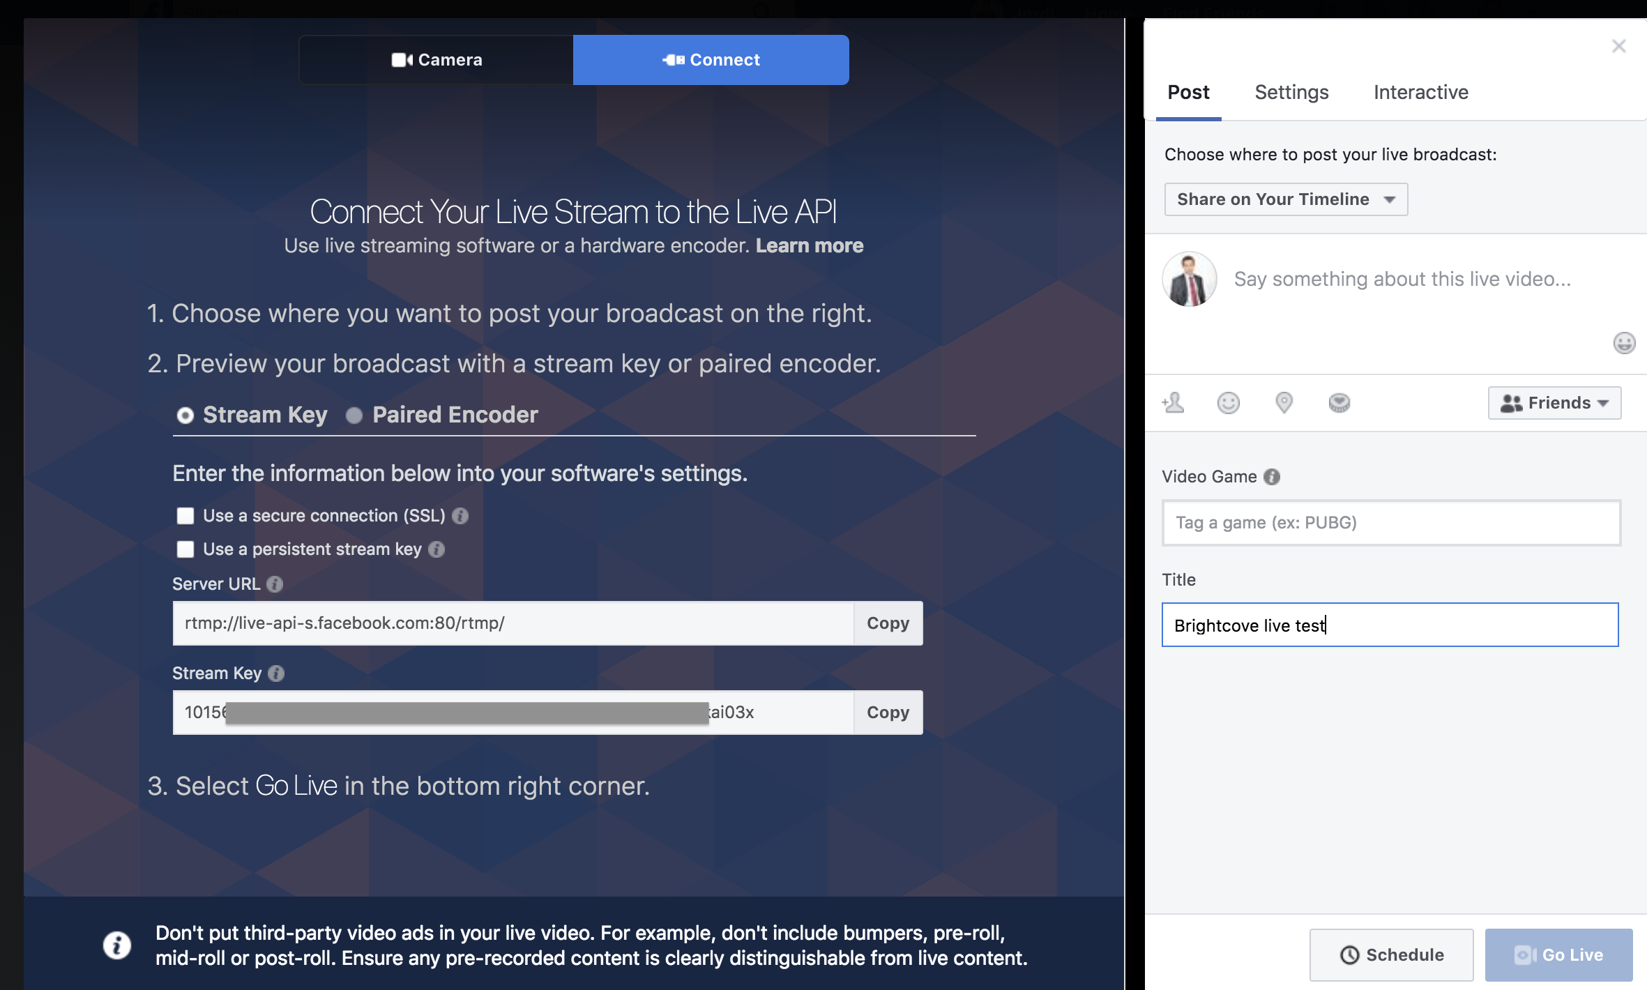Switch to the Interactive tab
The width and height of the screenshot is (1647, 990).
point(1420,92)
